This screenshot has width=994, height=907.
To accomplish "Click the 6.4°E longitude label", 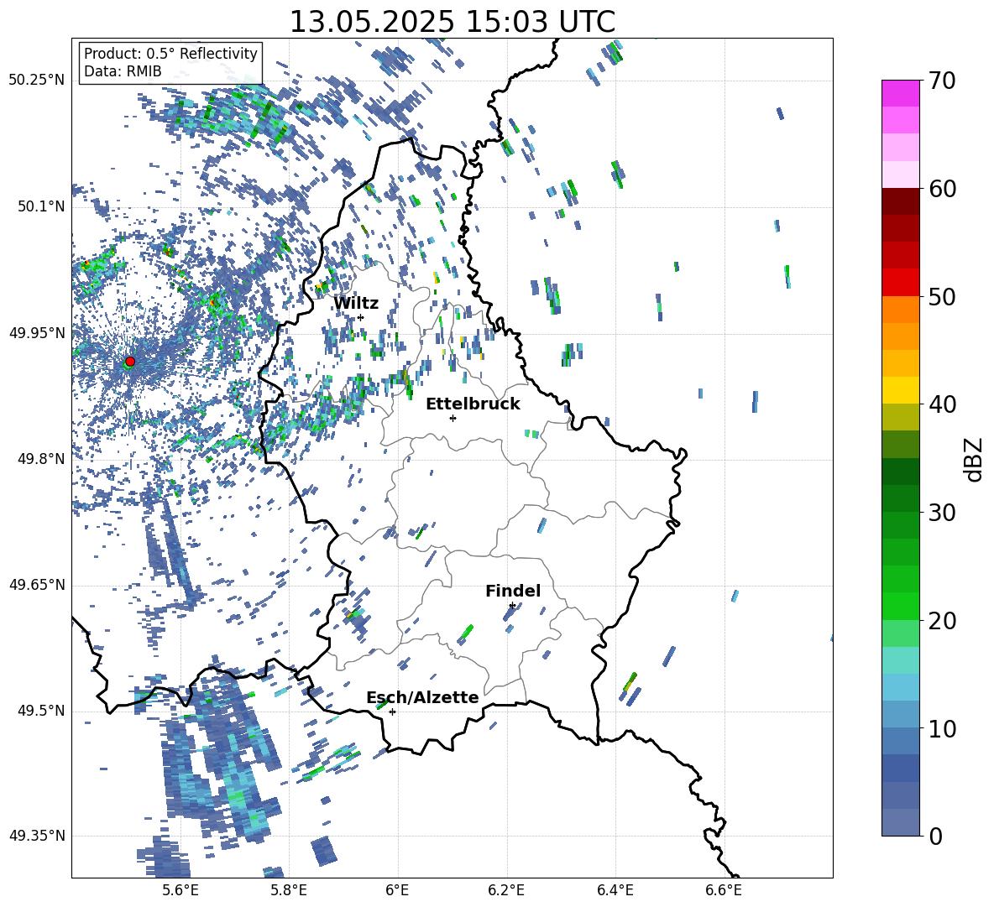I will pos(615,891).
